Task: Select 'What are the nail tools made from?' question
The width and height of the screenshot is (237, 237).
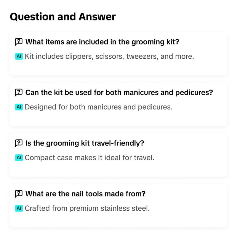Action: click(85, 194)
